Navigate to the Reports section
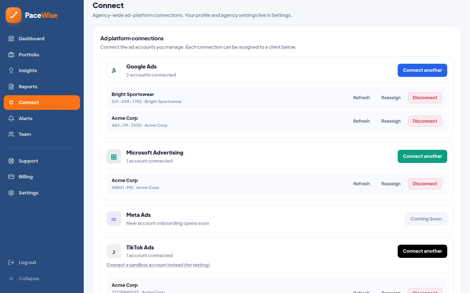The height and width of the screenshot is (293, 470). pyautogui.click(x=42, y=86)
